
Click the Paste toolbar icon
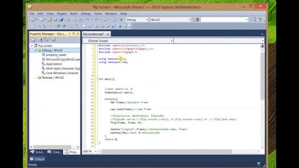pos(81,20)
